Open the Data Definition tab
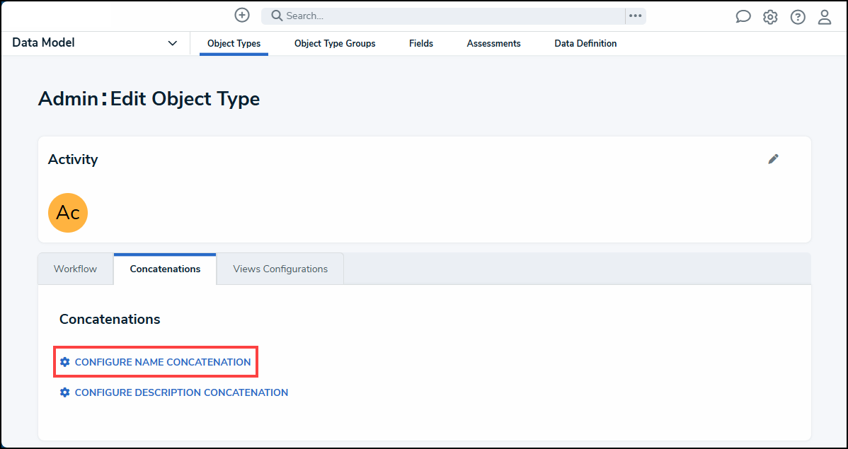 click(x=585, y=43)
